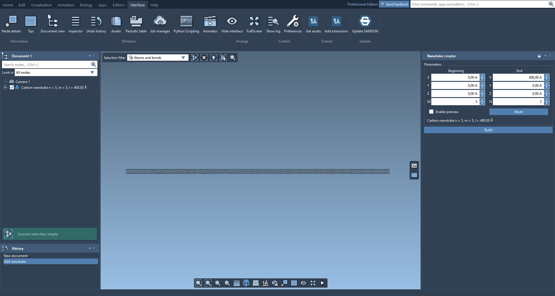Click the Reset button
Screen dimensions: 555x296
[x=518, y=112]
